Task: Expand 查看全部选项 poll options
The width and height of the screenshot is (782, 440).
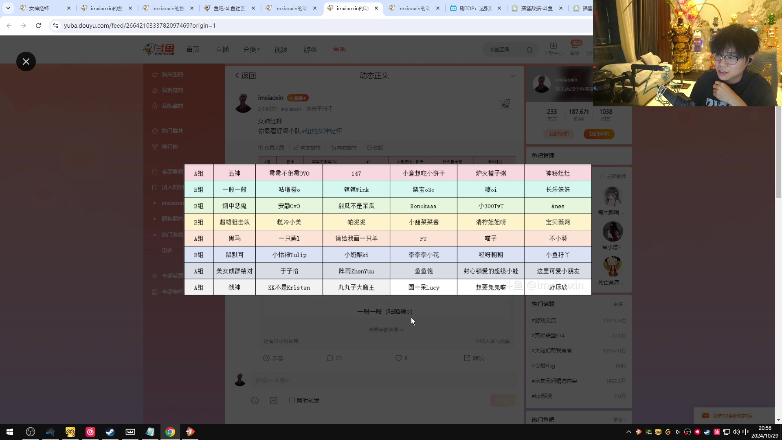Action: (386, 330)
